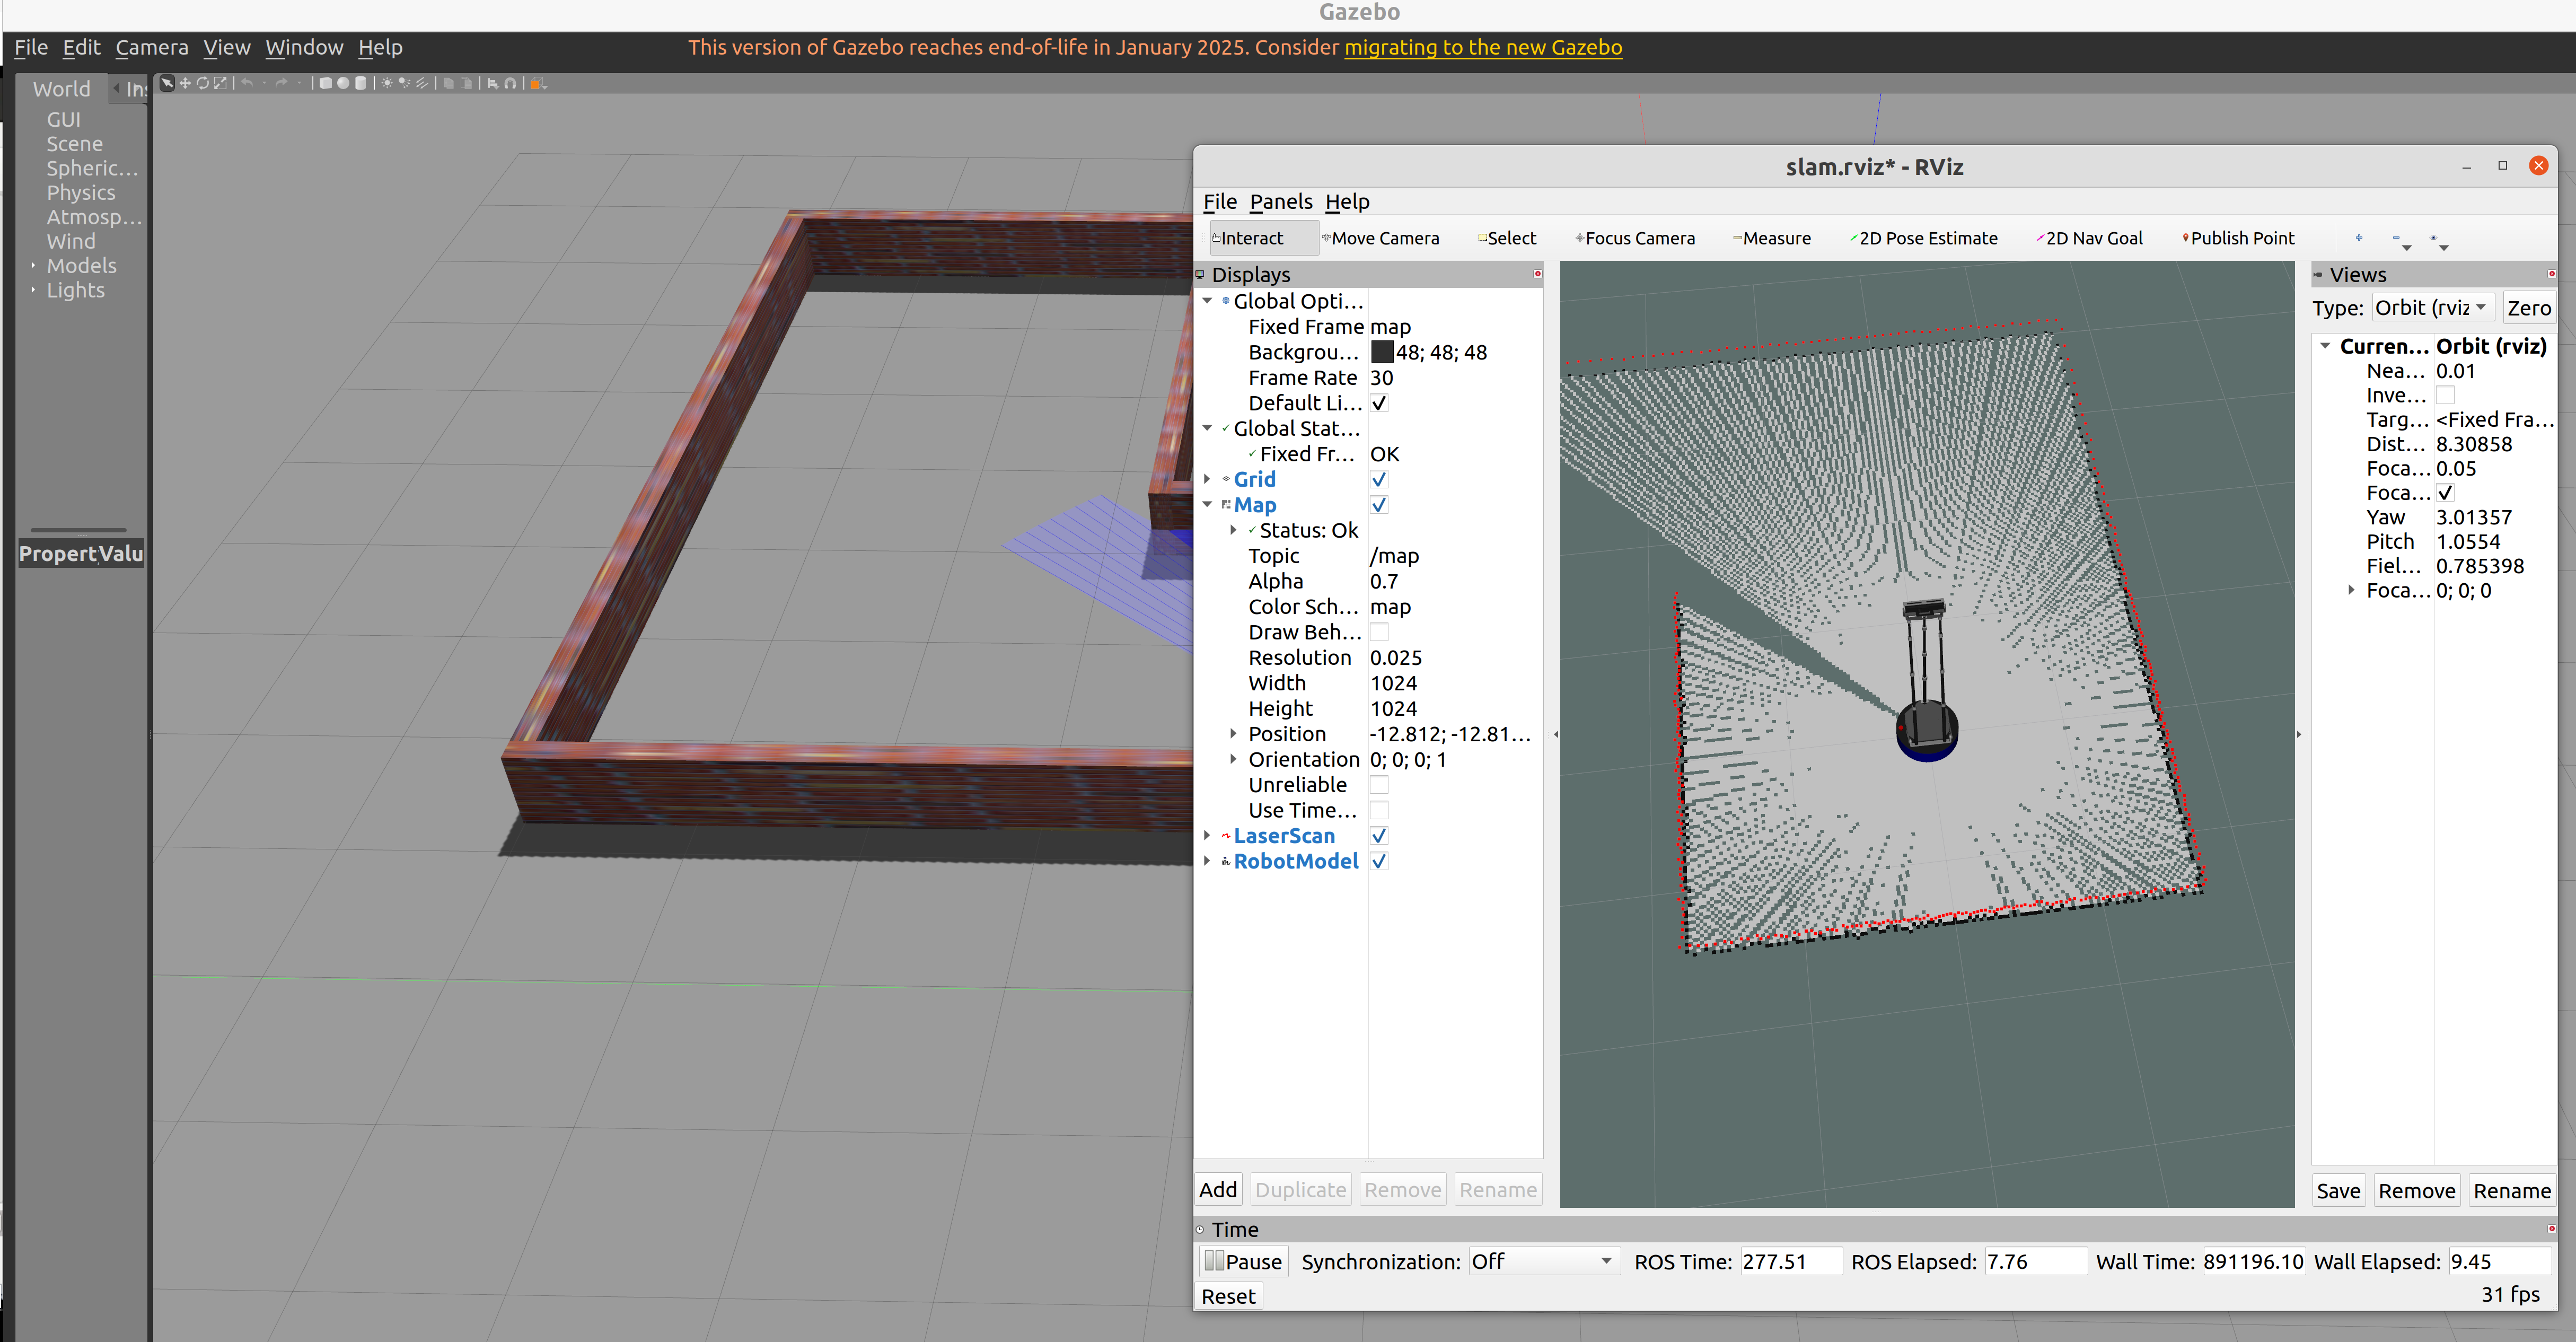Select the Gazebo translate mode tool
2576x1342 pixels.
(186, 83)
